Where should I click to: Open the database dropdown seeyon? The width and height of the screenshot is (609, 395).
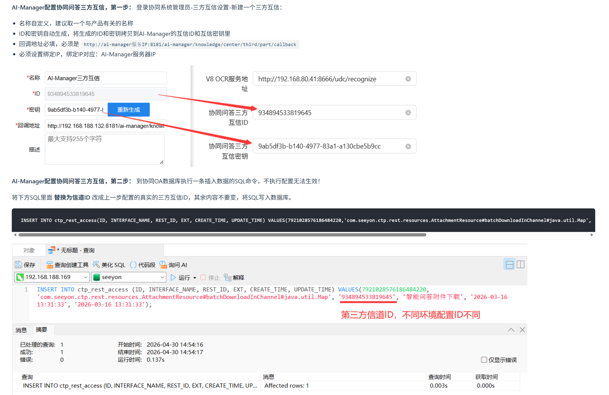click(129, 277)
